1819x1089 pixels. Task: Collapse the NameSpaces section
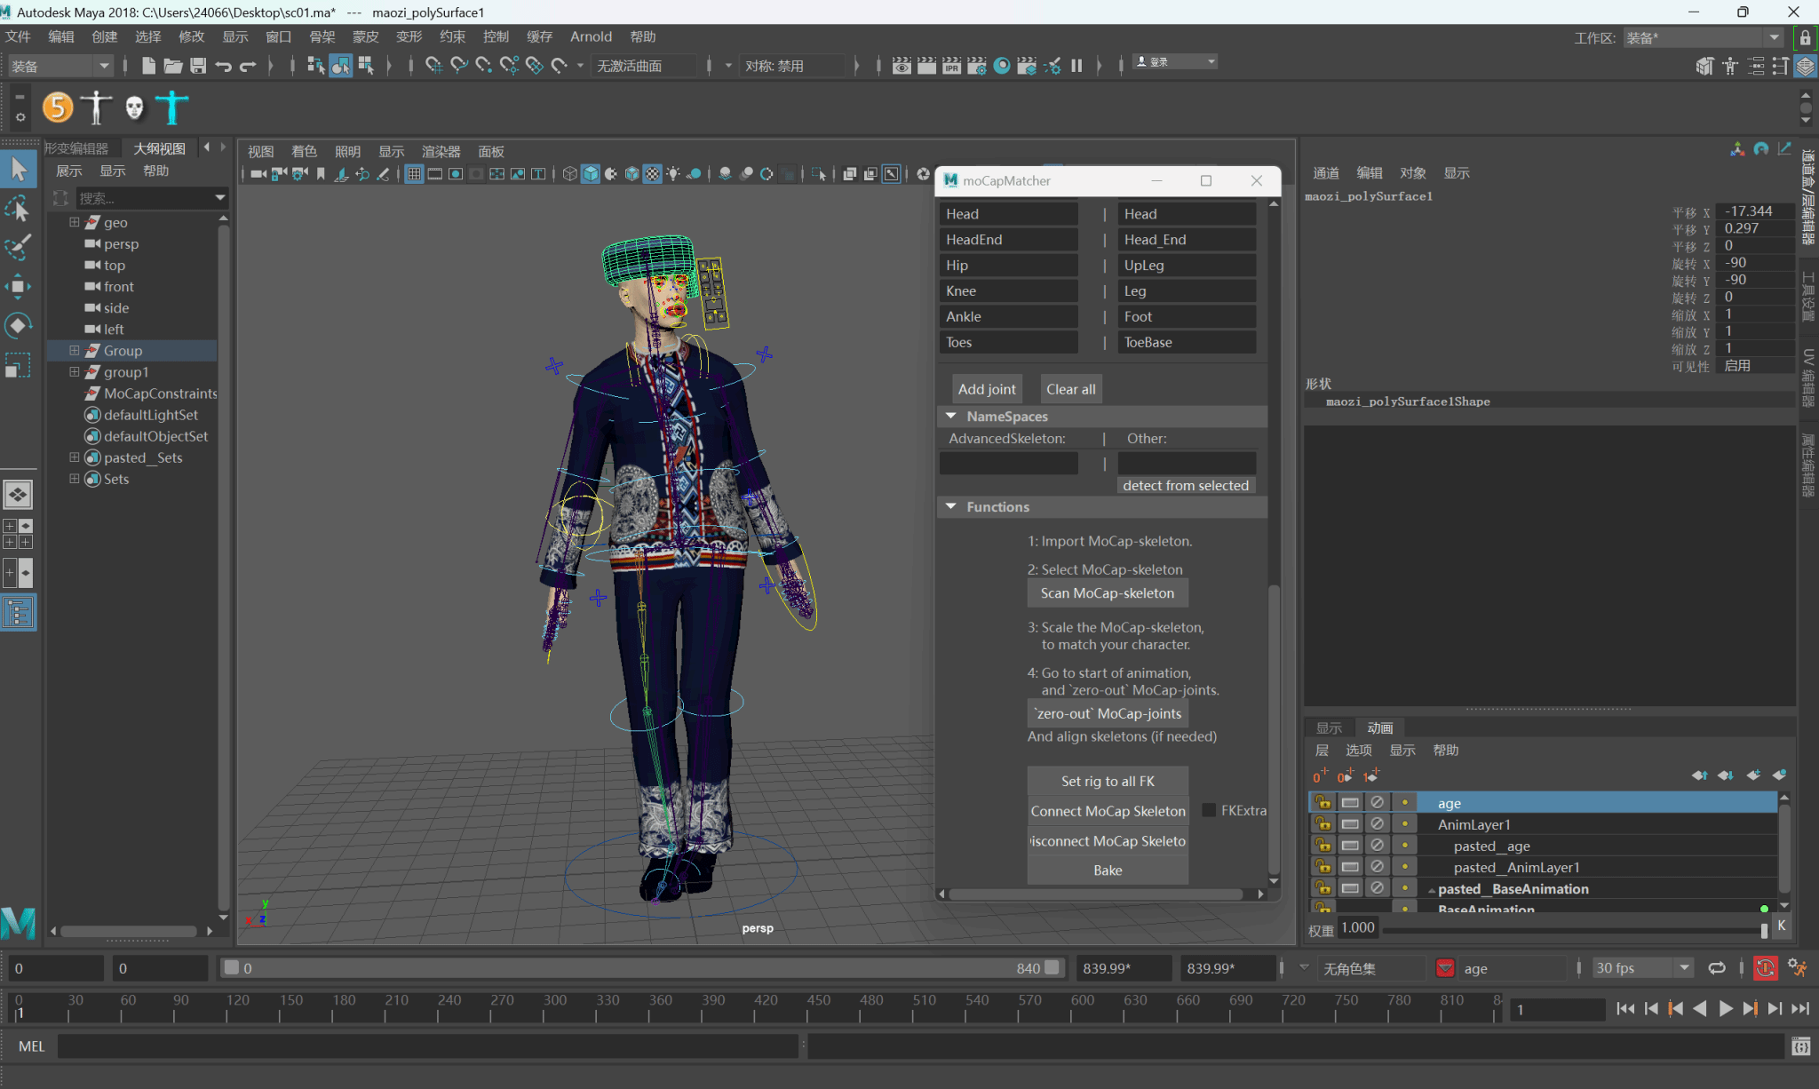coord(951,416)
